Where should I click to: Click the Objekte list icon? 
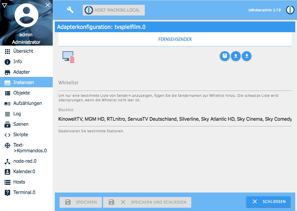(x=7, y=93)
